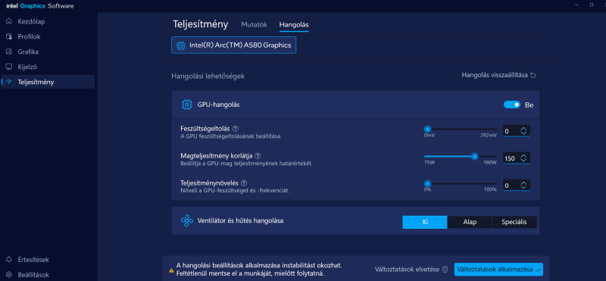Click the GPU-hangolás label text
Image resolution: width=606 pixels, height=281 pixels.
tap(218, 105)
